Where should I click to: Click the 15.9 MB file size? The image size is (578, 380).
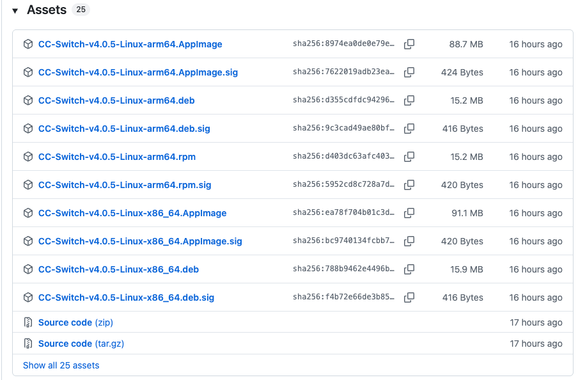[466, 270]
